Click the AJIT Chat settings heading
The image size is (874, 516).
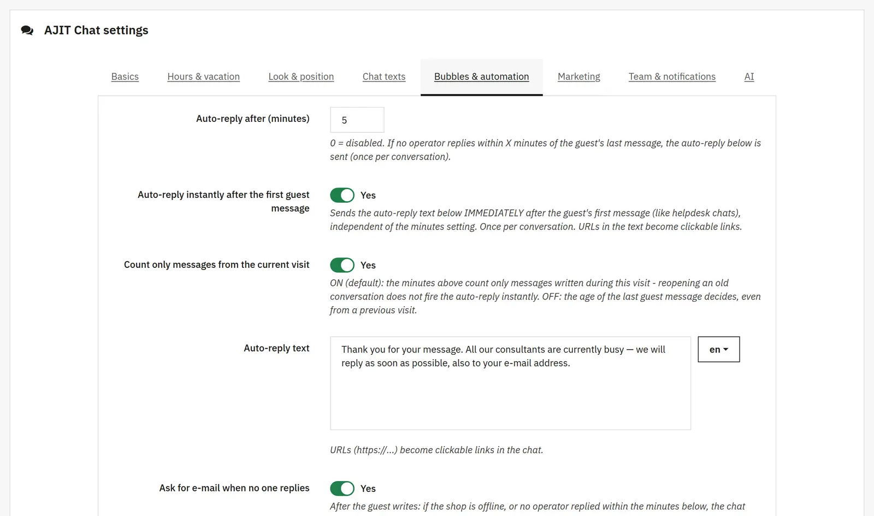tap(96, 31)
